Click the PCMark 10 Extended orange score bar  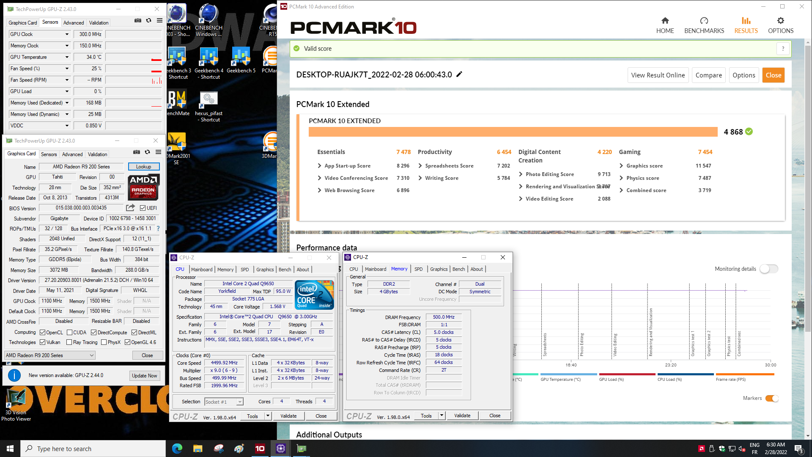[x=513, y=132]
